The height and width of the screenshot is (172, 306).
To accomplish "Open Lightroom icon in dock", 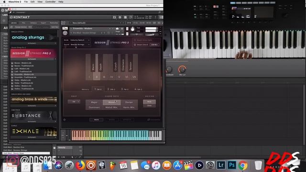I will click(x=221, y=165).
